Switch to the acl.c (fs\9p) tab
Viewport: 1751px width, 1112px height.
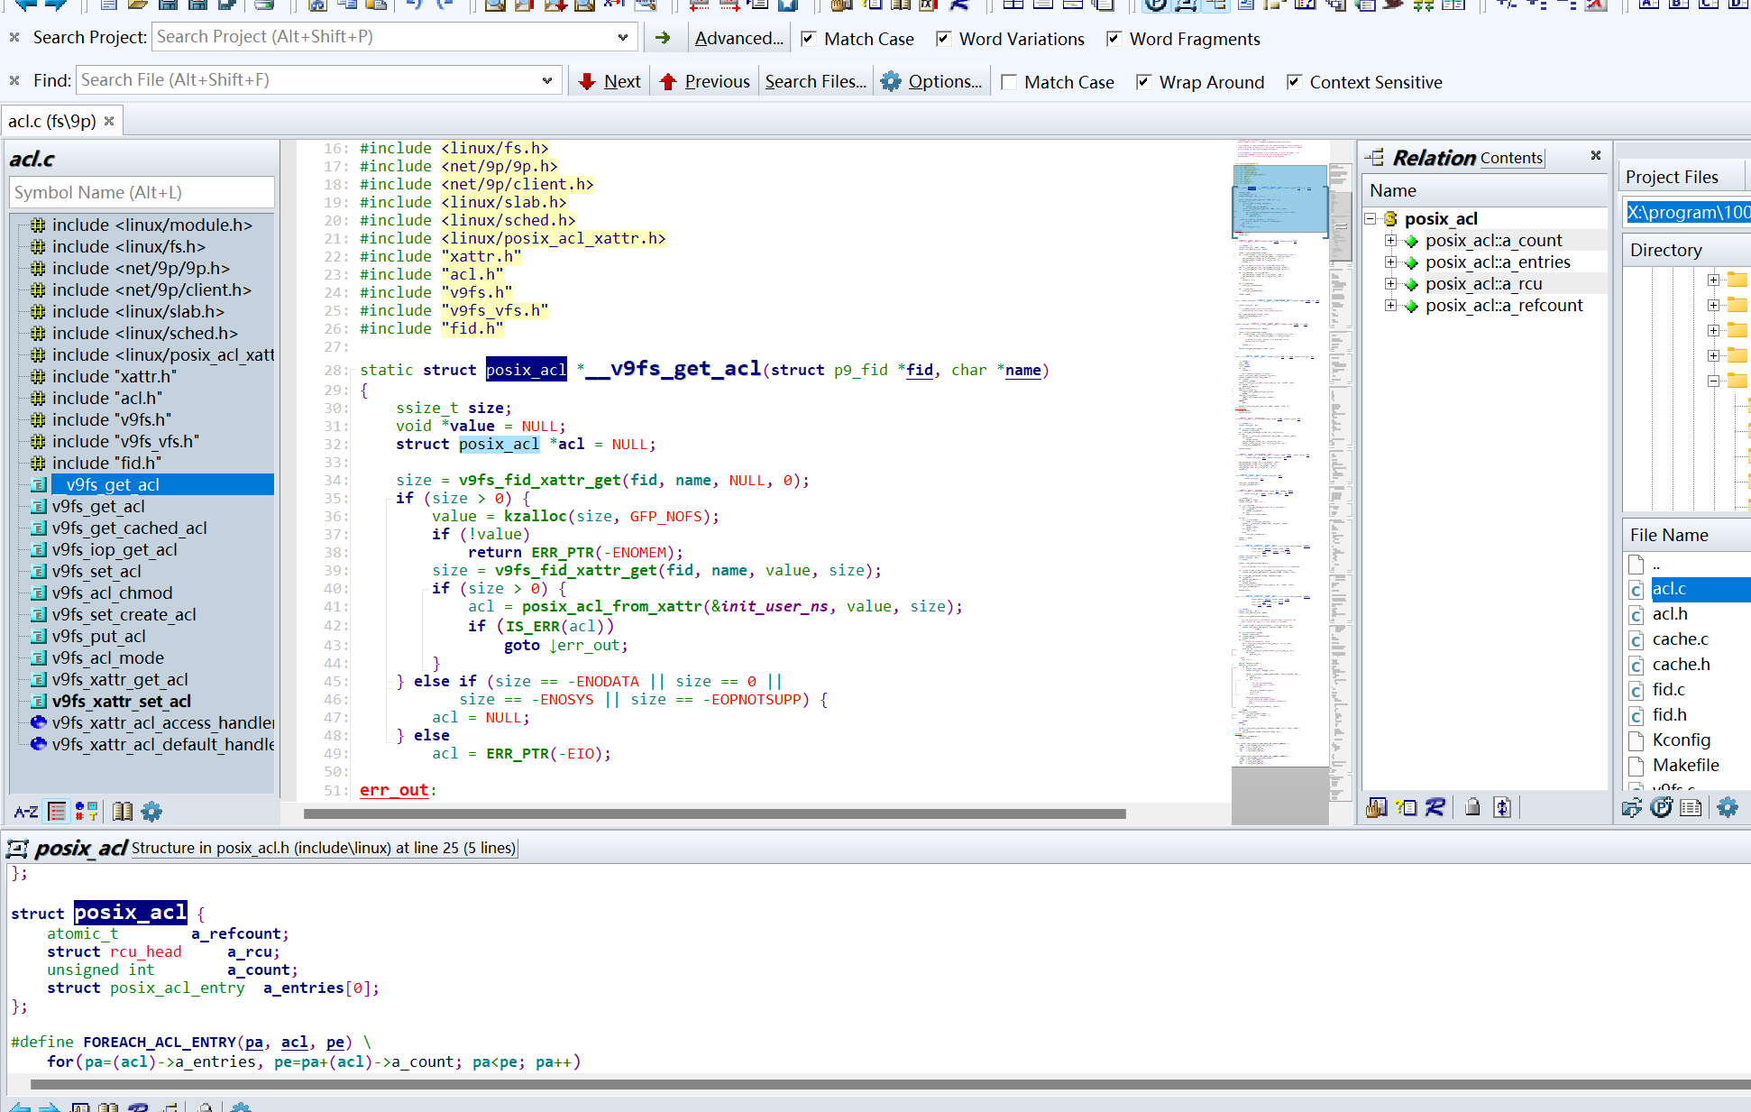[x=52, y=121]
